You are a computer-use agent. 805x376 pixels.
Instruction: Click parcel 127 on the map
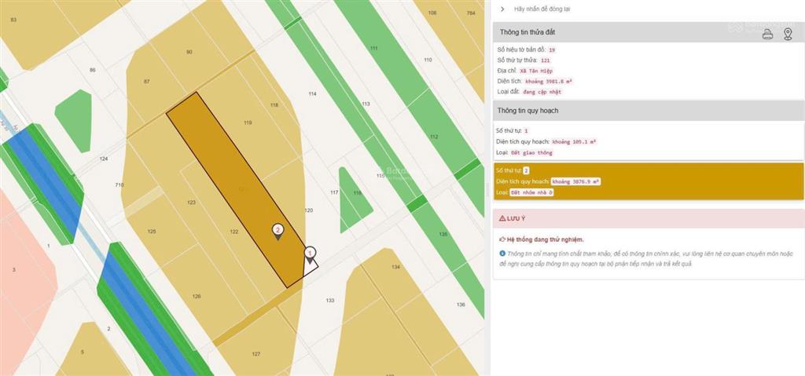coord(256,354)
